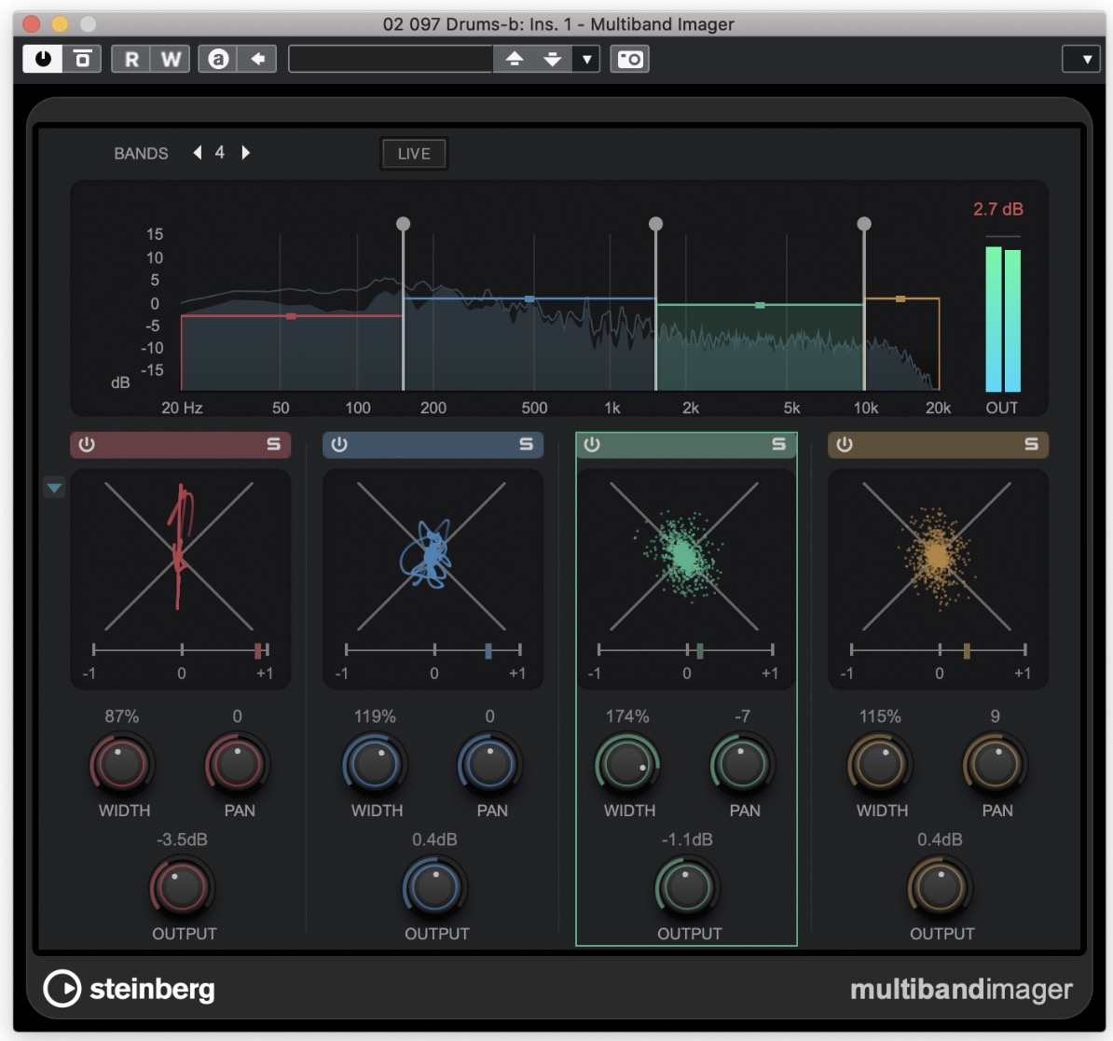
Task: Toggle the plug-in power/activate button
Action: (x=43, y=59)
